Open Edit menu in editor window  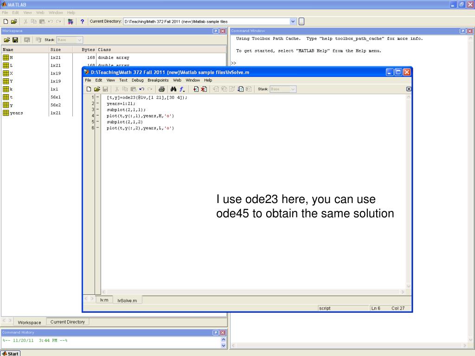pyautogui.click(x=99, y=80)
